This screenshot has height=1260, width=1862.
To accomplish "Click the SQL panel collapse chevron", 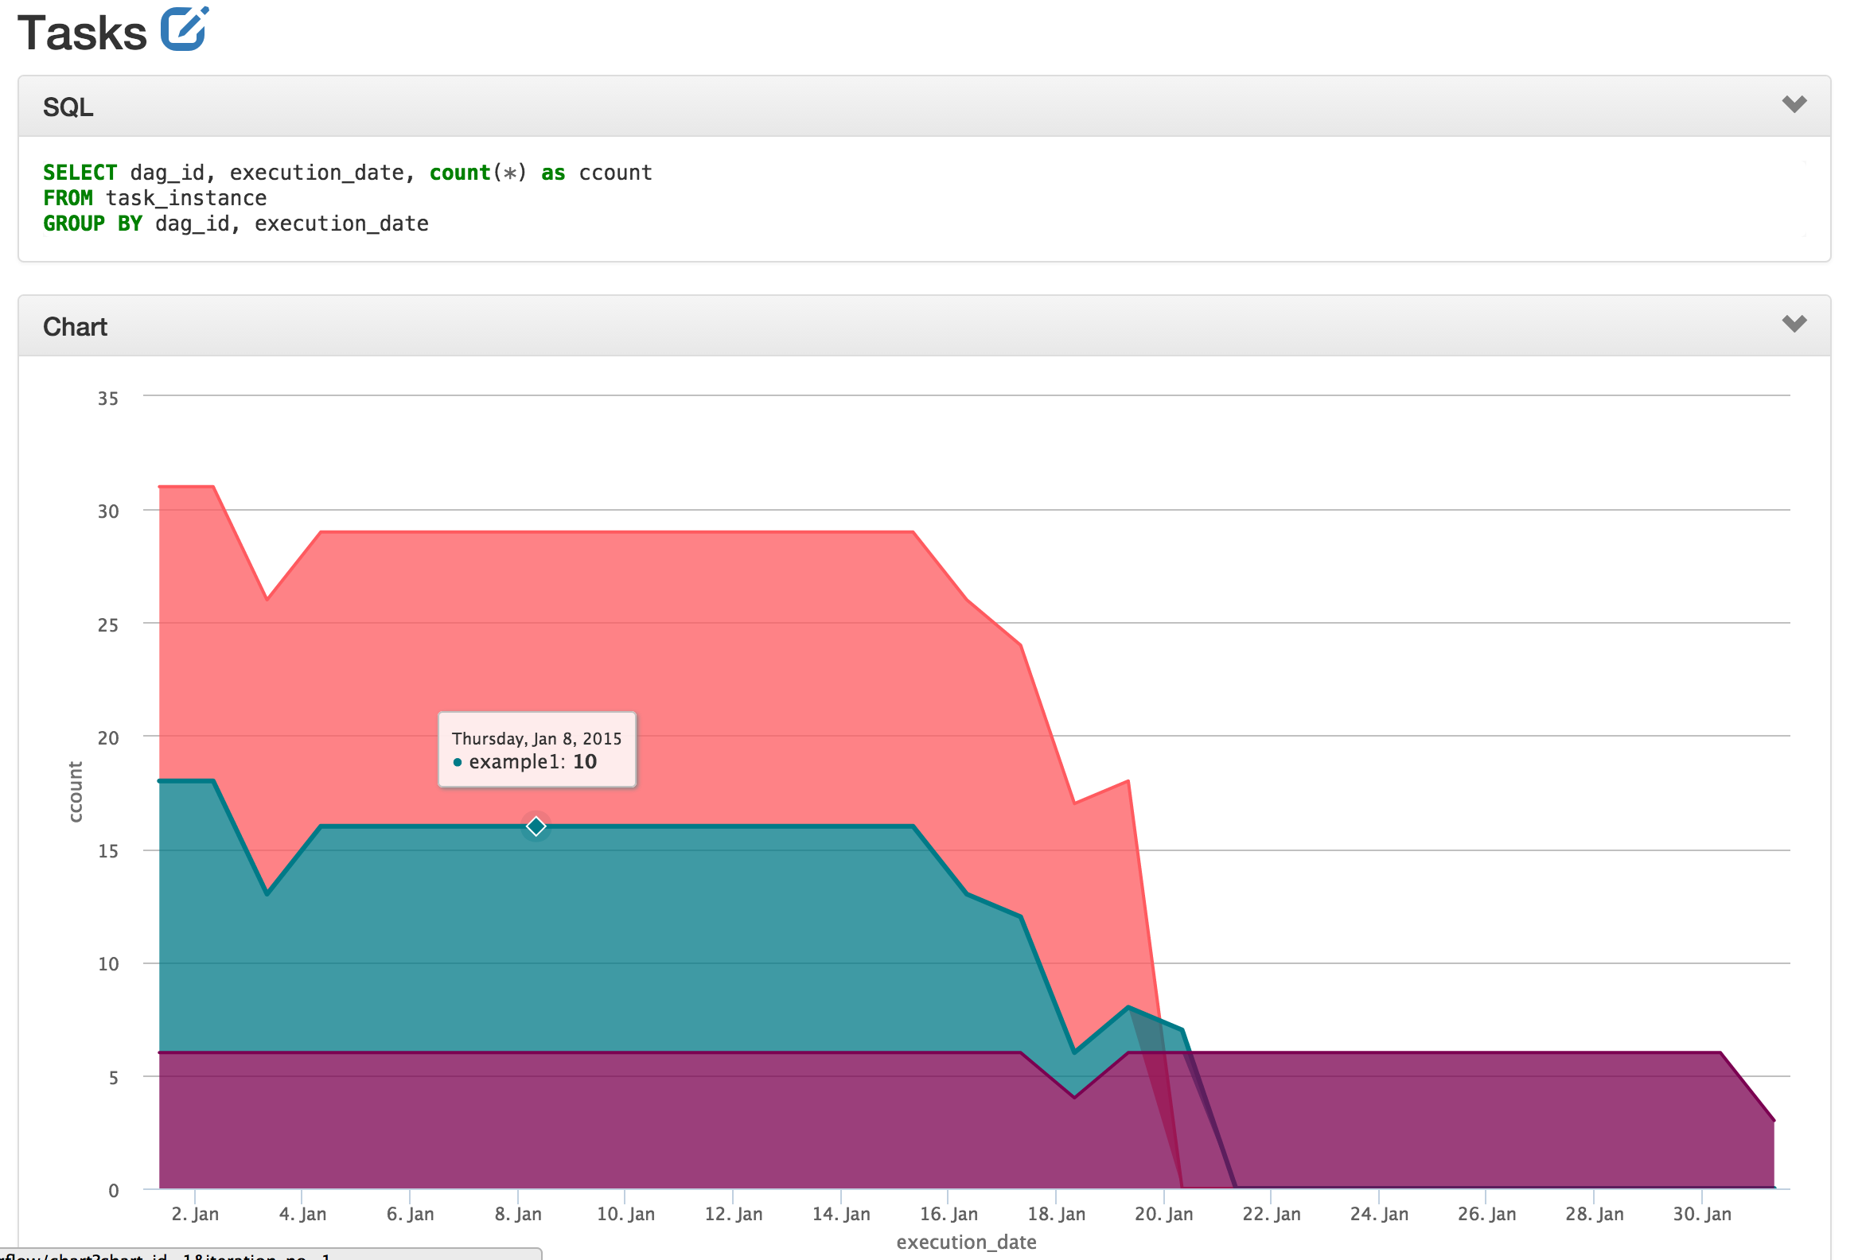I will point(1794,104).
